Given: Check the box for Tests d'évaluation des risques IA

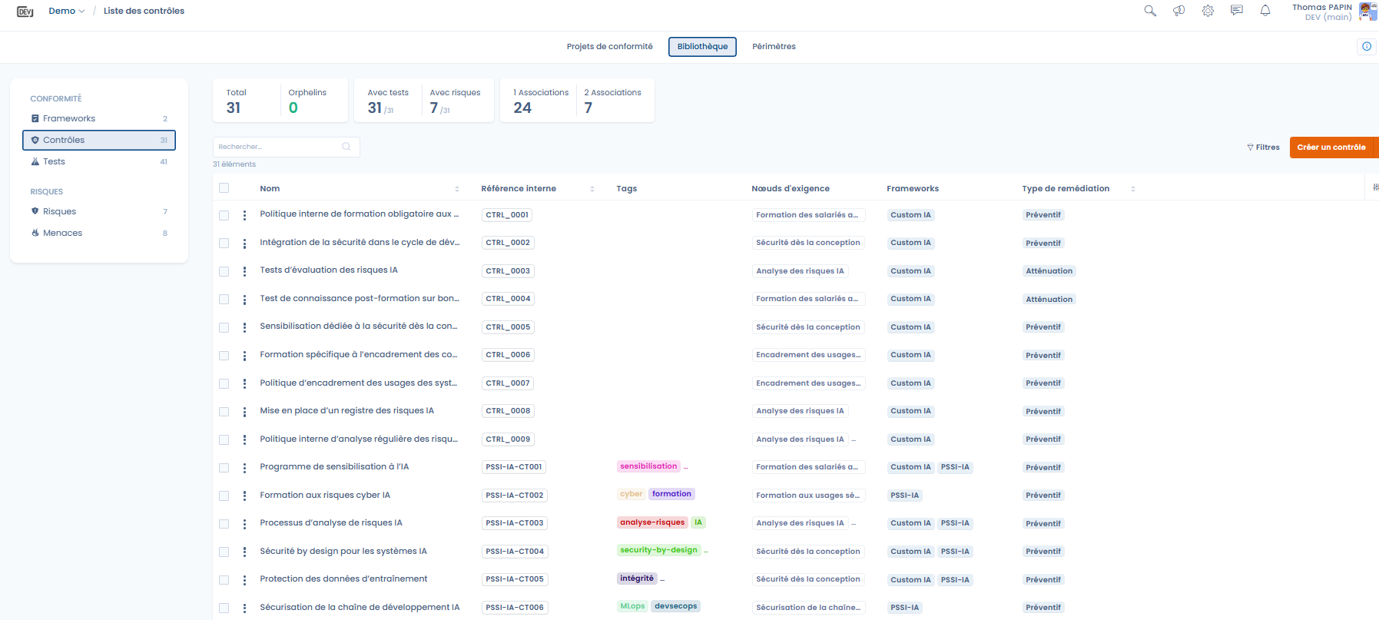Looking at the screenshot, I should point(224,271).
